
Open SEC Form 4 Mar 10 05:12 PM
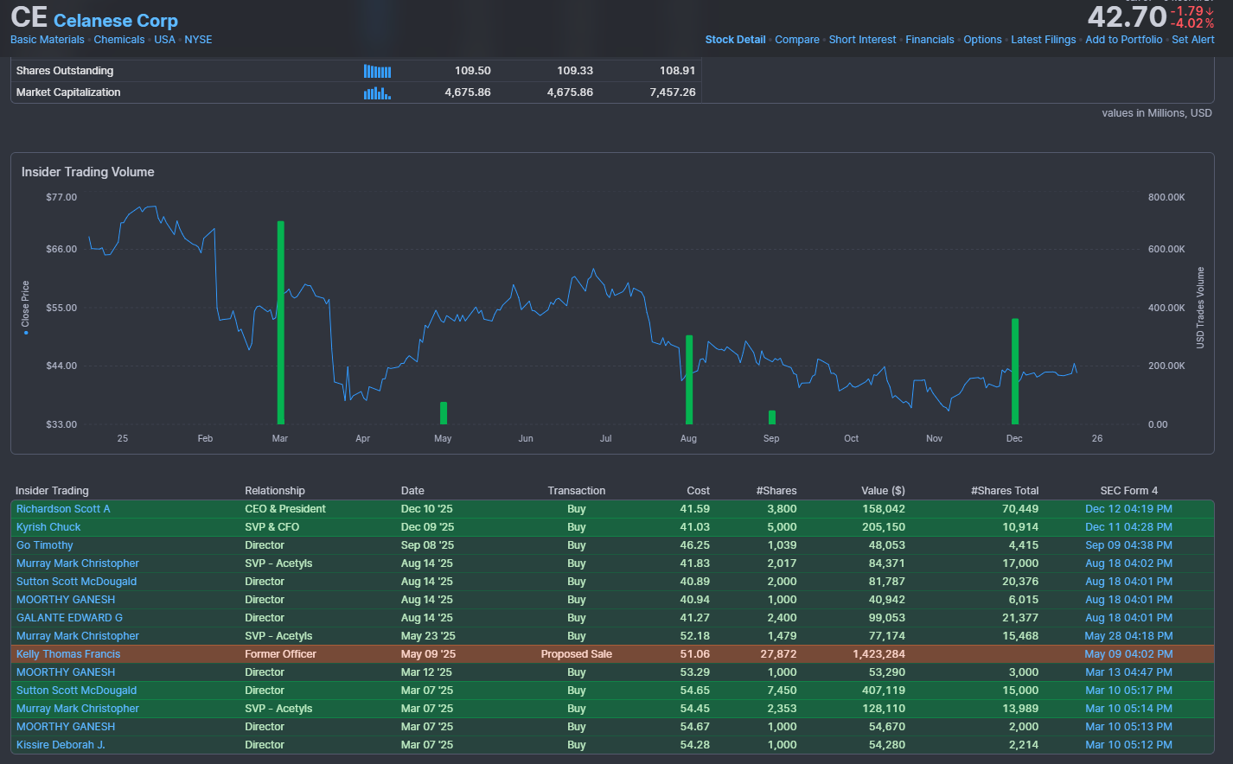click(1128, 745)
